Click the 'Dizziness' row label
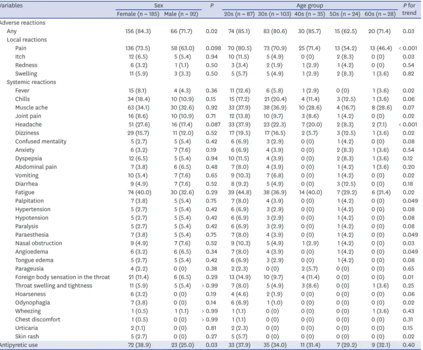Screen dimensions: 423x350 (27, 133)
